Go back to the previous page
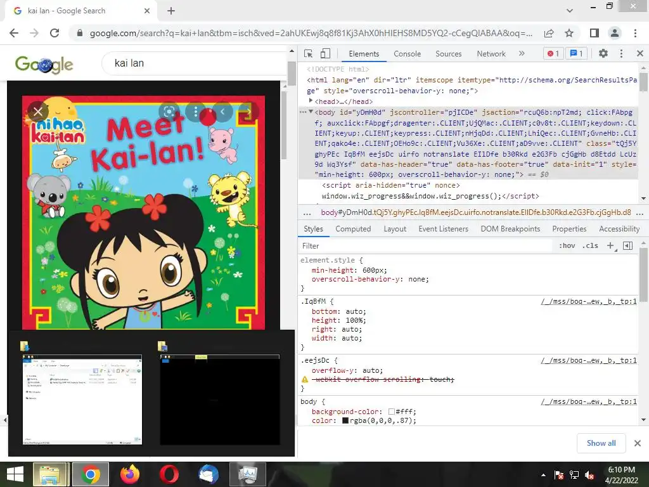 (14, 33)
